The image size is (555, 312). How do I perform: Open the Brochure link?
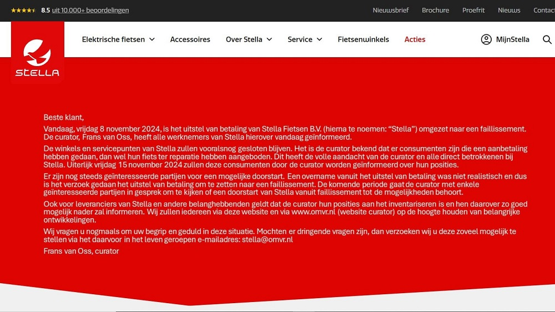pyautogui.click(x=435, y=10)
